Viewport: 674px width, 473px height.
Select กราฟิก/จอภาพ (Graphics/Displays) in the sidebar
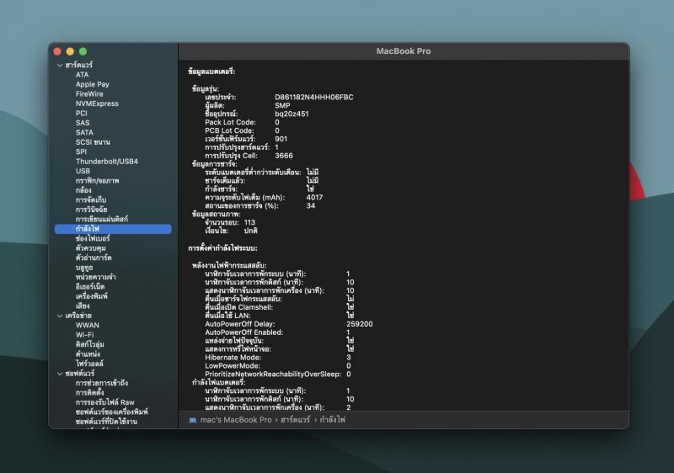pyautogui.click(x=97, y=181)
